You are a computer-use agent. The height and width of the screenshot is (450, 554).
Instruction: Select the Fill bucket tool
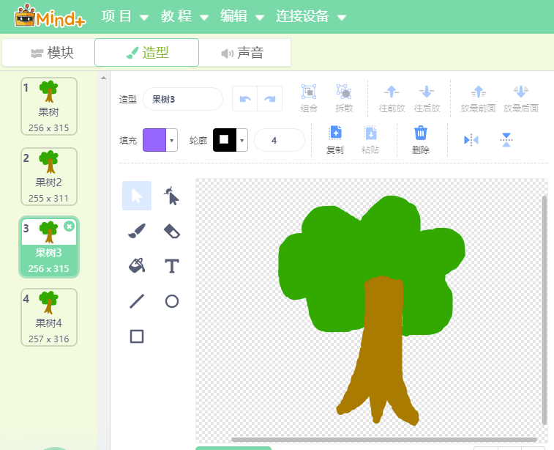pyautogui.click(x=137, y=266)
